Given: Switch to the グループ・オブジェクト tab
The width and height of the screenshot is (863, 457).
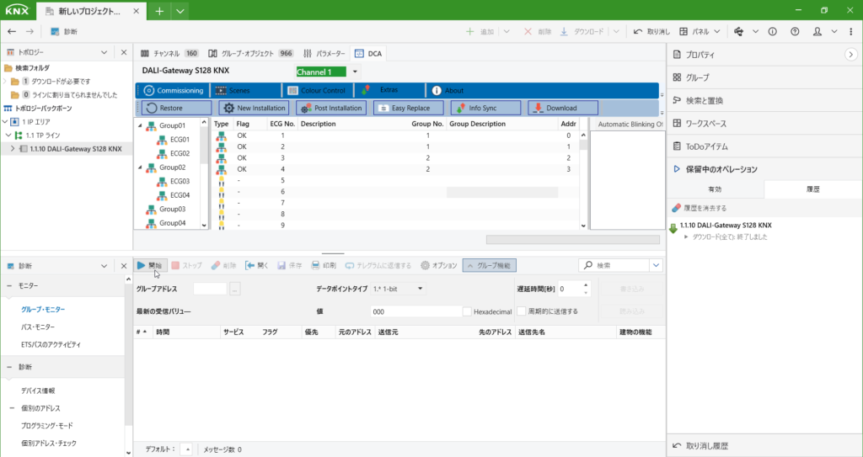Looking at the screenshot, I should pyautogui.click(x=250, y=54).
